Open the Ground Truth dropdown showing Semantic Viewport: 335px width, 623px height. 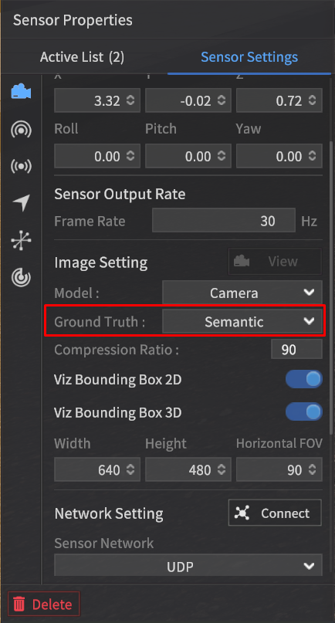(242, 321)
